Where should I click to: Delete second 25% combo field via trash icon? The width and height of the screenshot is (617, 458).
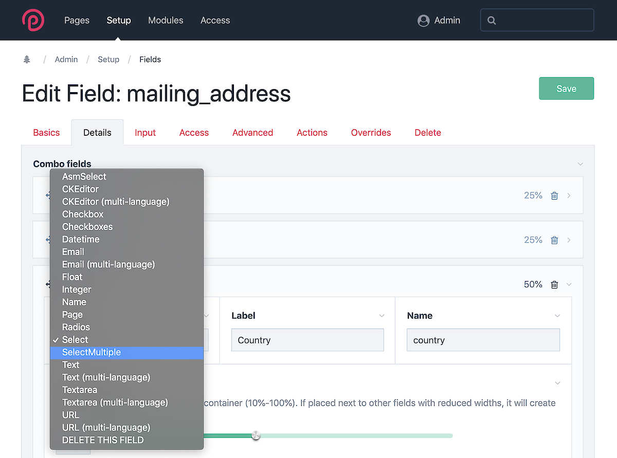554,240
